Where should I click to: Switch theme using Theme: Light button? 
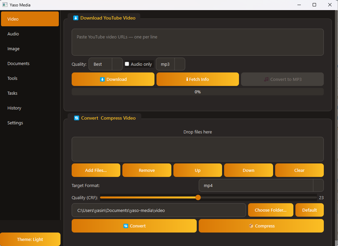click(x=30, y=239)
